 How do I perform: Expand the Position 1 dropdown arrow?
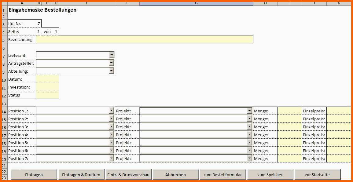(112, 111)
